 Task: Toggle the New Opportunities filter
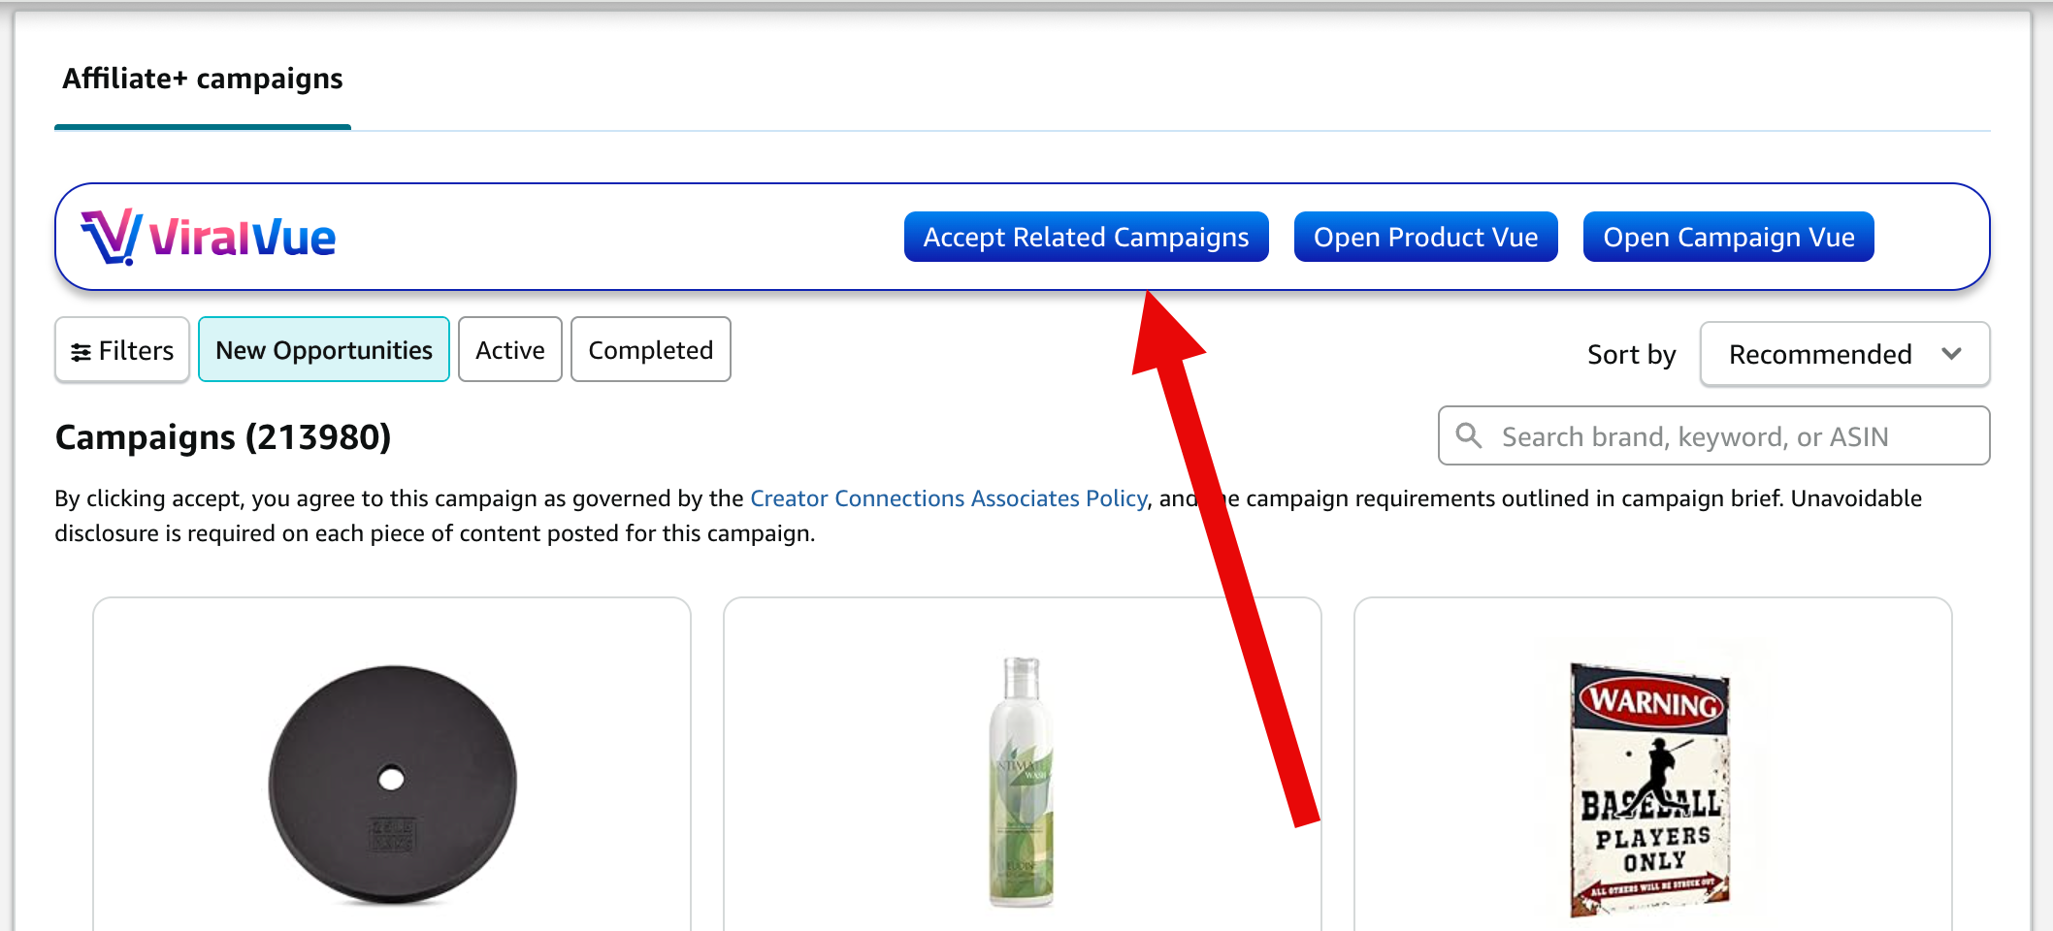tap(324, 350)
